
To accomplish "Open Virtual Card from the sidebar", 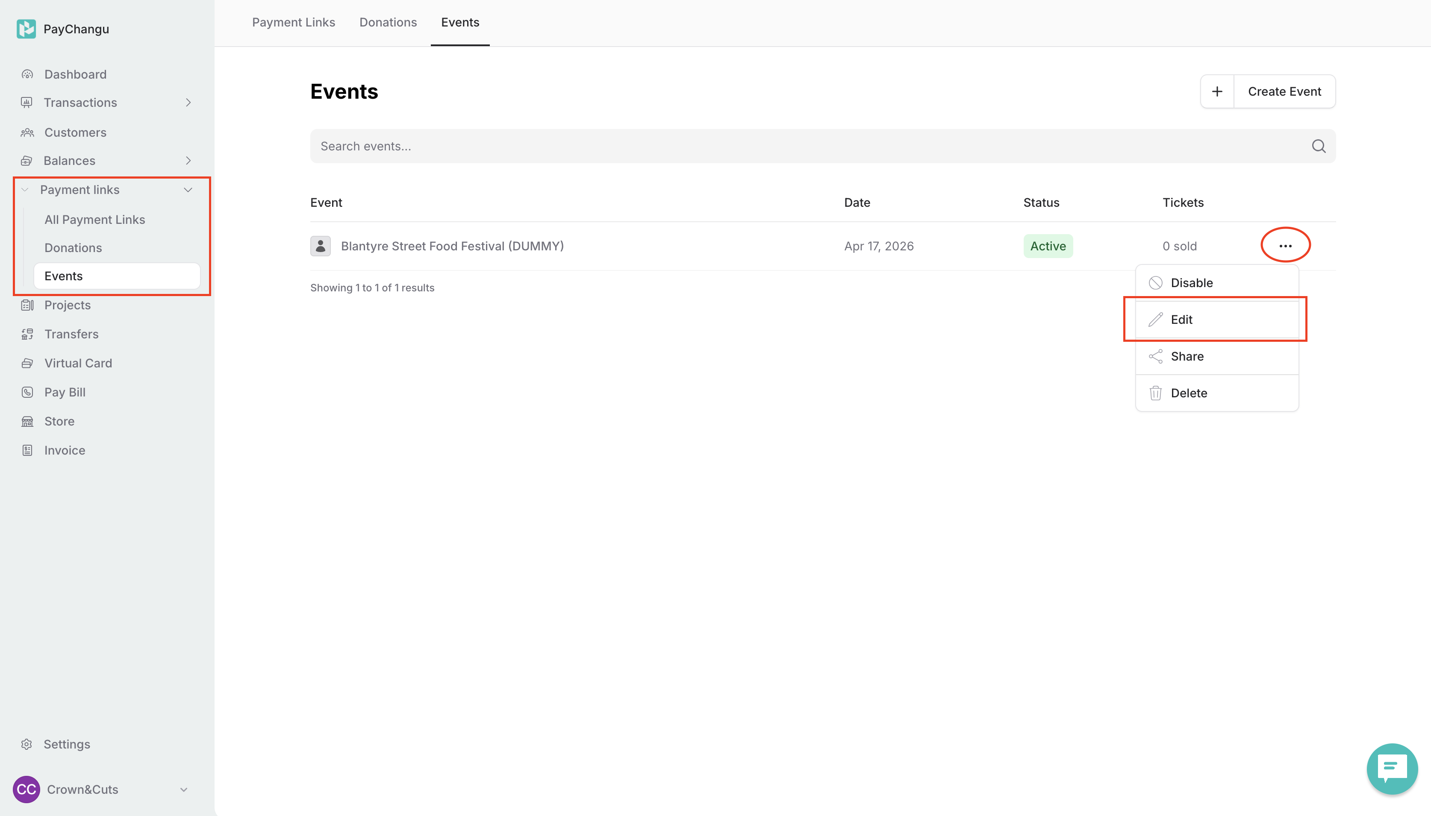I will pos(78,363).
